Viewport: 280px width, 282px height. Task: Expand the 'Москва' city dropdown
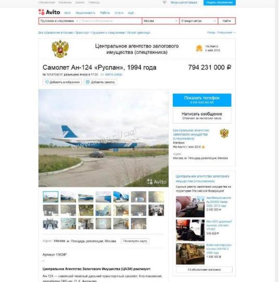(x=161, y=21)
